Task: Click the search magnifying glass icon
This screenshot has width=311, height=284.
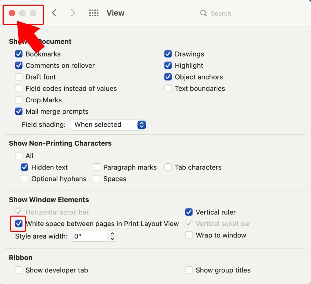Action: coord(203,13)
